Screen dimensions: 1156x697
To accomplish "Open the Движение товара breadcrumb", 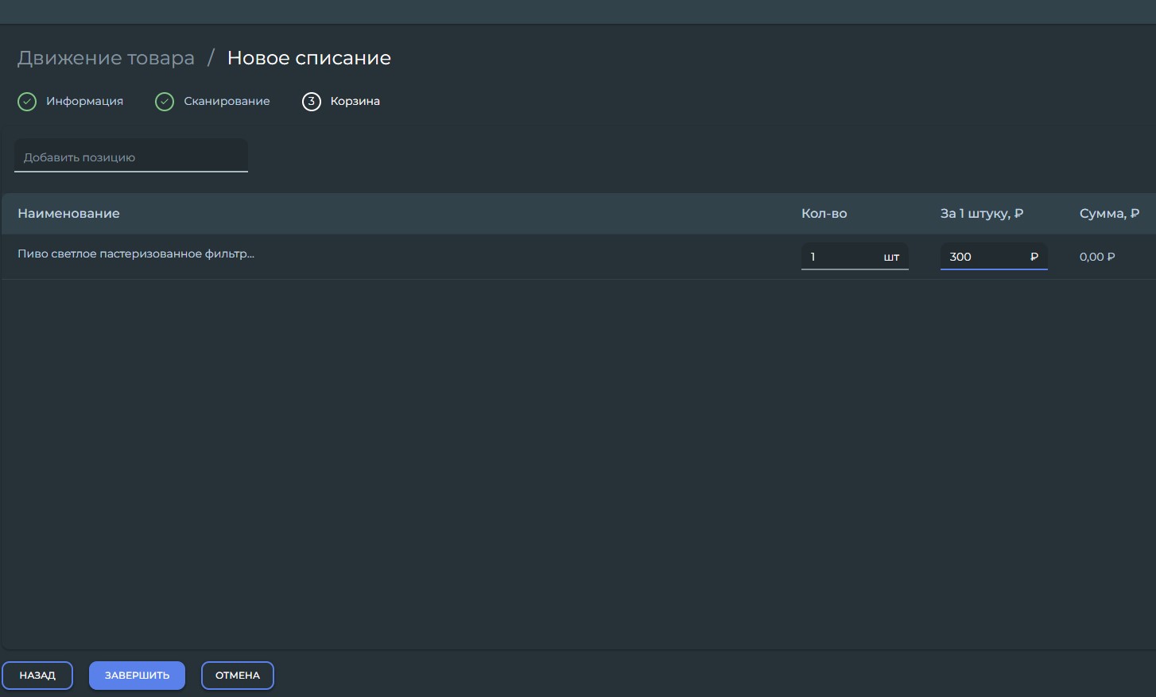I will tap(106, 58).
